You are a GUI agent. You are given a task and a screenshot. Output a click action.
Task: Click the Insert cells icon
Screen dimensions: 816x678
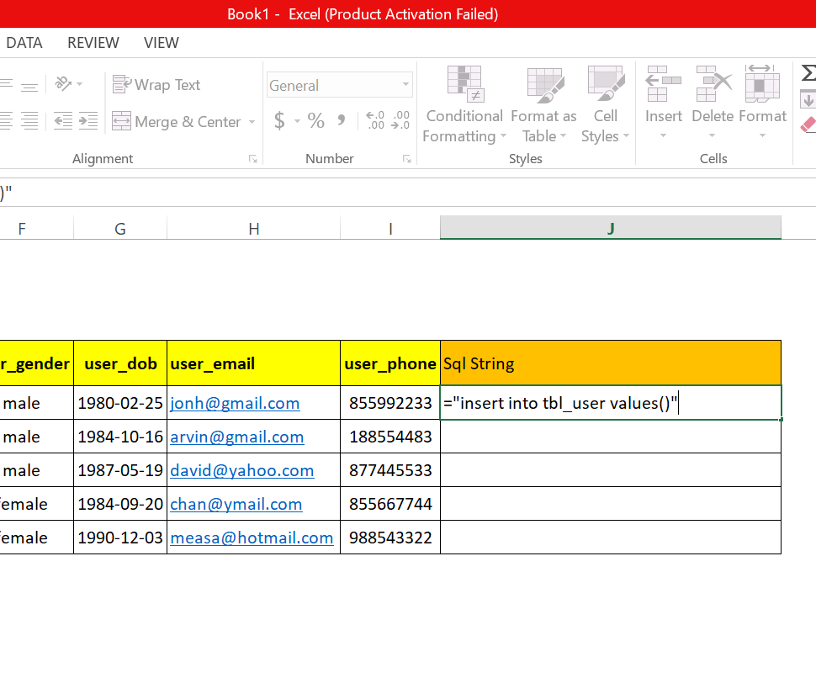664,84
